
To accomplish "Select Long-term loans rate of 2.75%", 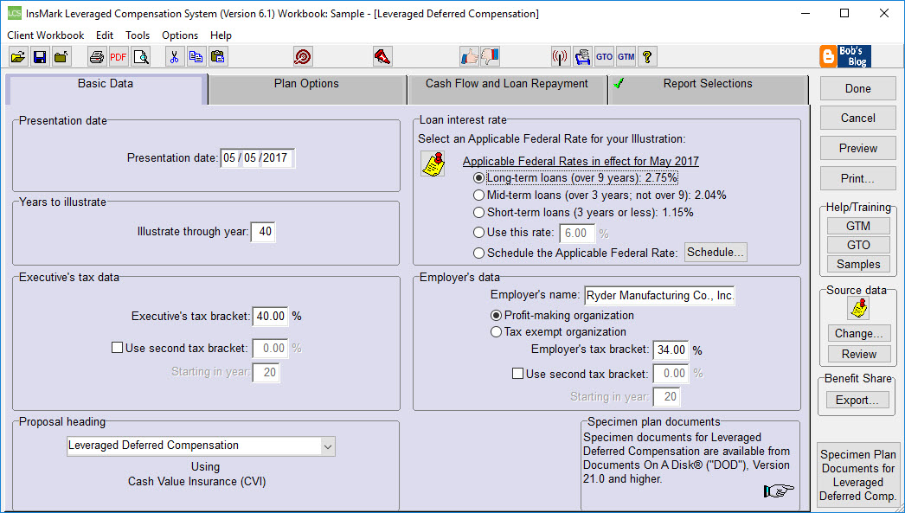I will [479, 177].
